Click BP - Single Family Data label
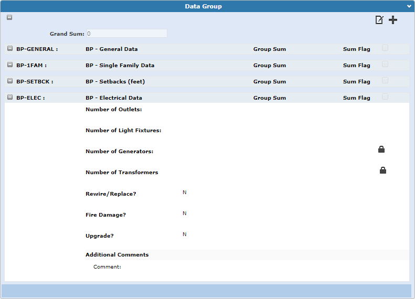 120,66
